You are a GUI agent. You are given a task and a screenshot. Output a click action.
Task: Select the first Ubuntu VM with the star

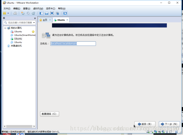click(x=18, y=32)
